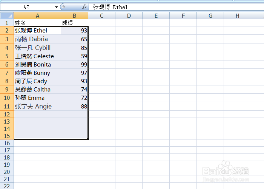Click score 65 for Dabria
The image size is (264, 189).
click(x=74, y=39)
